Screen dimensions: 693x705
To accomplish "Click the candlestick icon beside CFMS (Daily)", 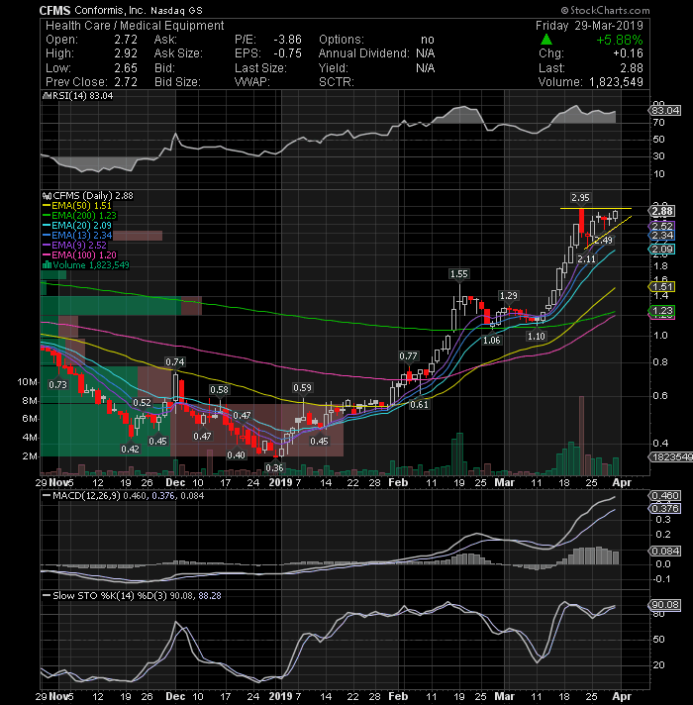I will coord(48,196).
